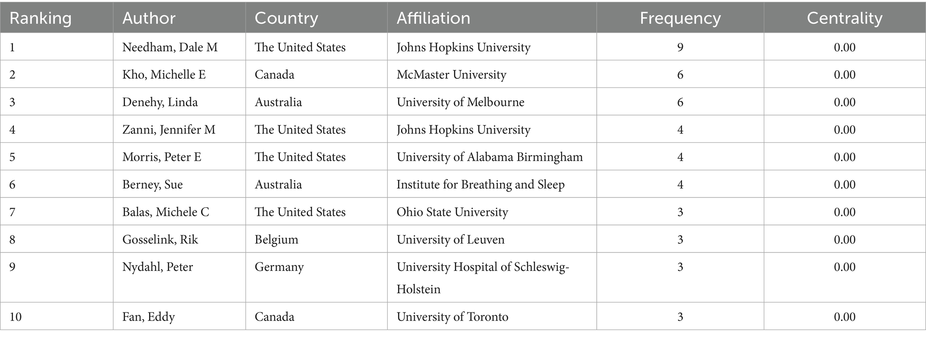Select the Kho, Michelle E cell
926x338 pixels.
coord(164,75)
